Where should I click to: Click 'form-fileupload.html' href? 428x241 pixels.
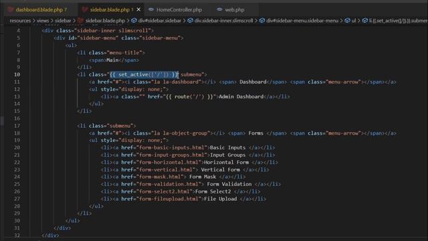[x=169, y=199]
